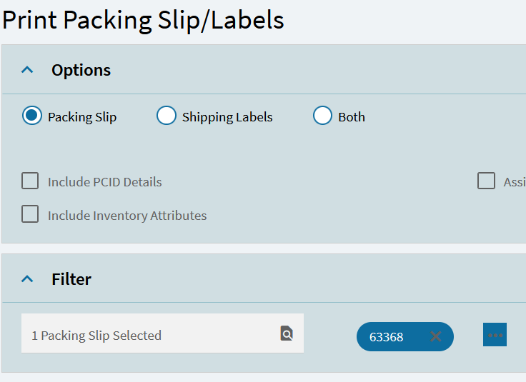The width and height of the screenshot is (526, 382).
Task: Select the Packing Slip radio button
Action: 32,116
